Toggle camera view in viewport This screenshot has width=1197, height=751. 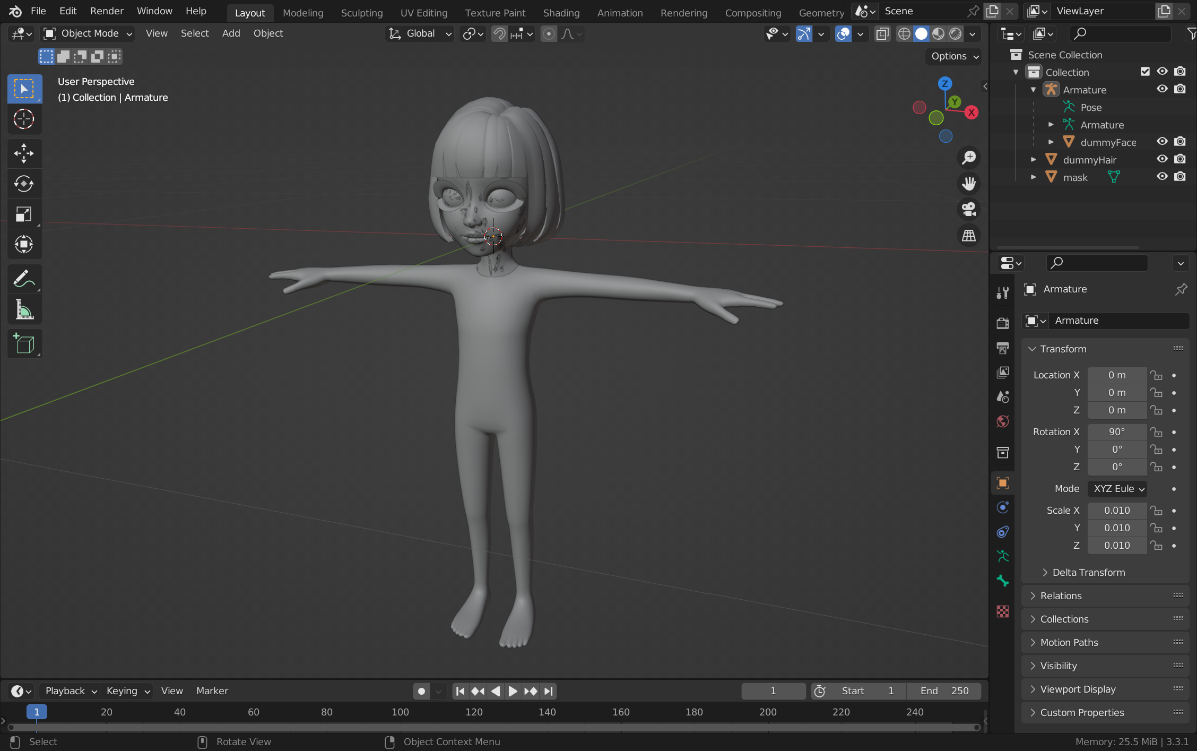969,209
